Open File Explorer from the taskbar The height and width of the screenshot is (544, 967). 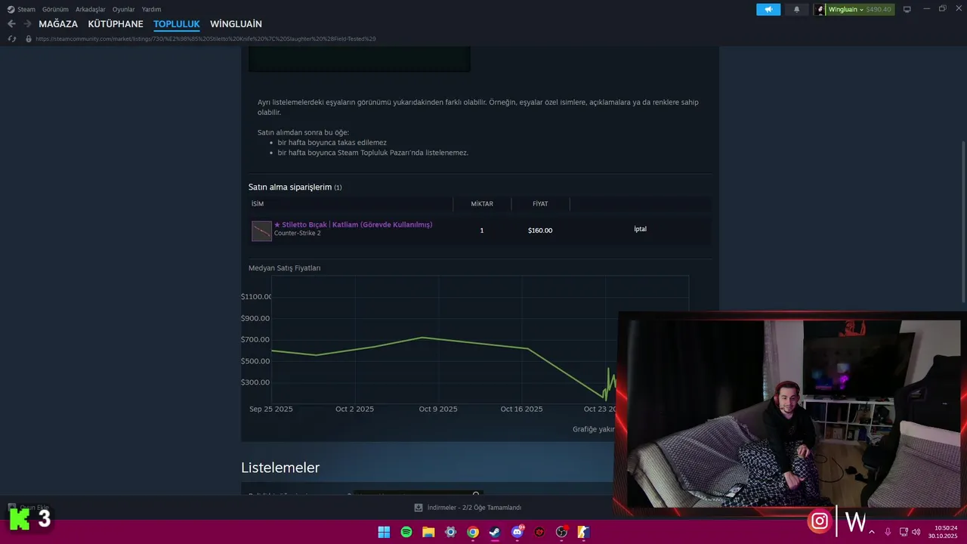(428, 532)
